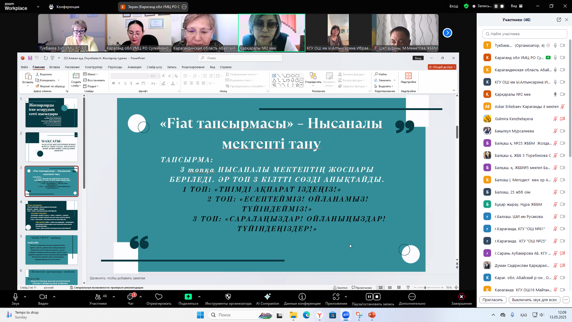Toggle camera with Видео button
The image size is (572, 322).
tap(43, 297)
